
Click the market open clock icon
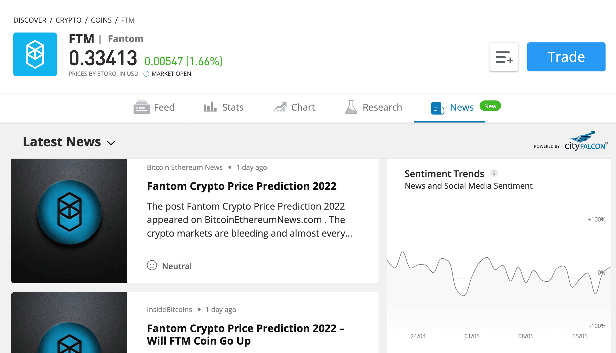tap(146, 74)
